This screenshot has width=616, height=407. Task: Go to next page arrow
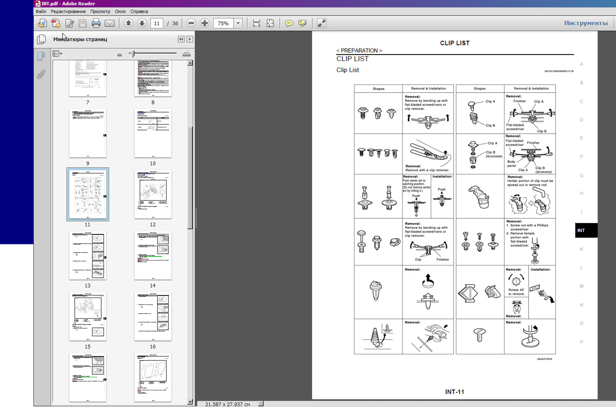pyautogui.click(x=142, y=23)
